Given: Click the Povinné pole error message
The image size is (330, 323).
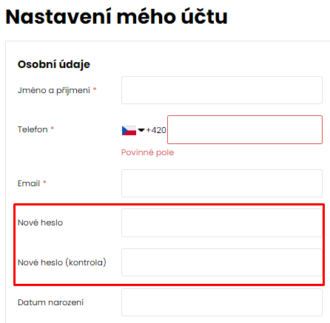Looking at the screenshot, I should [x=147, y=152].
